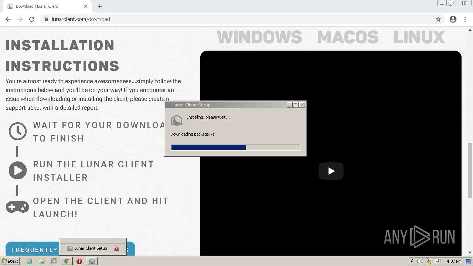Screen dimensions: 473x266
Task: Open the Opera icon in taskbar
Action: [x=79, y=261]
